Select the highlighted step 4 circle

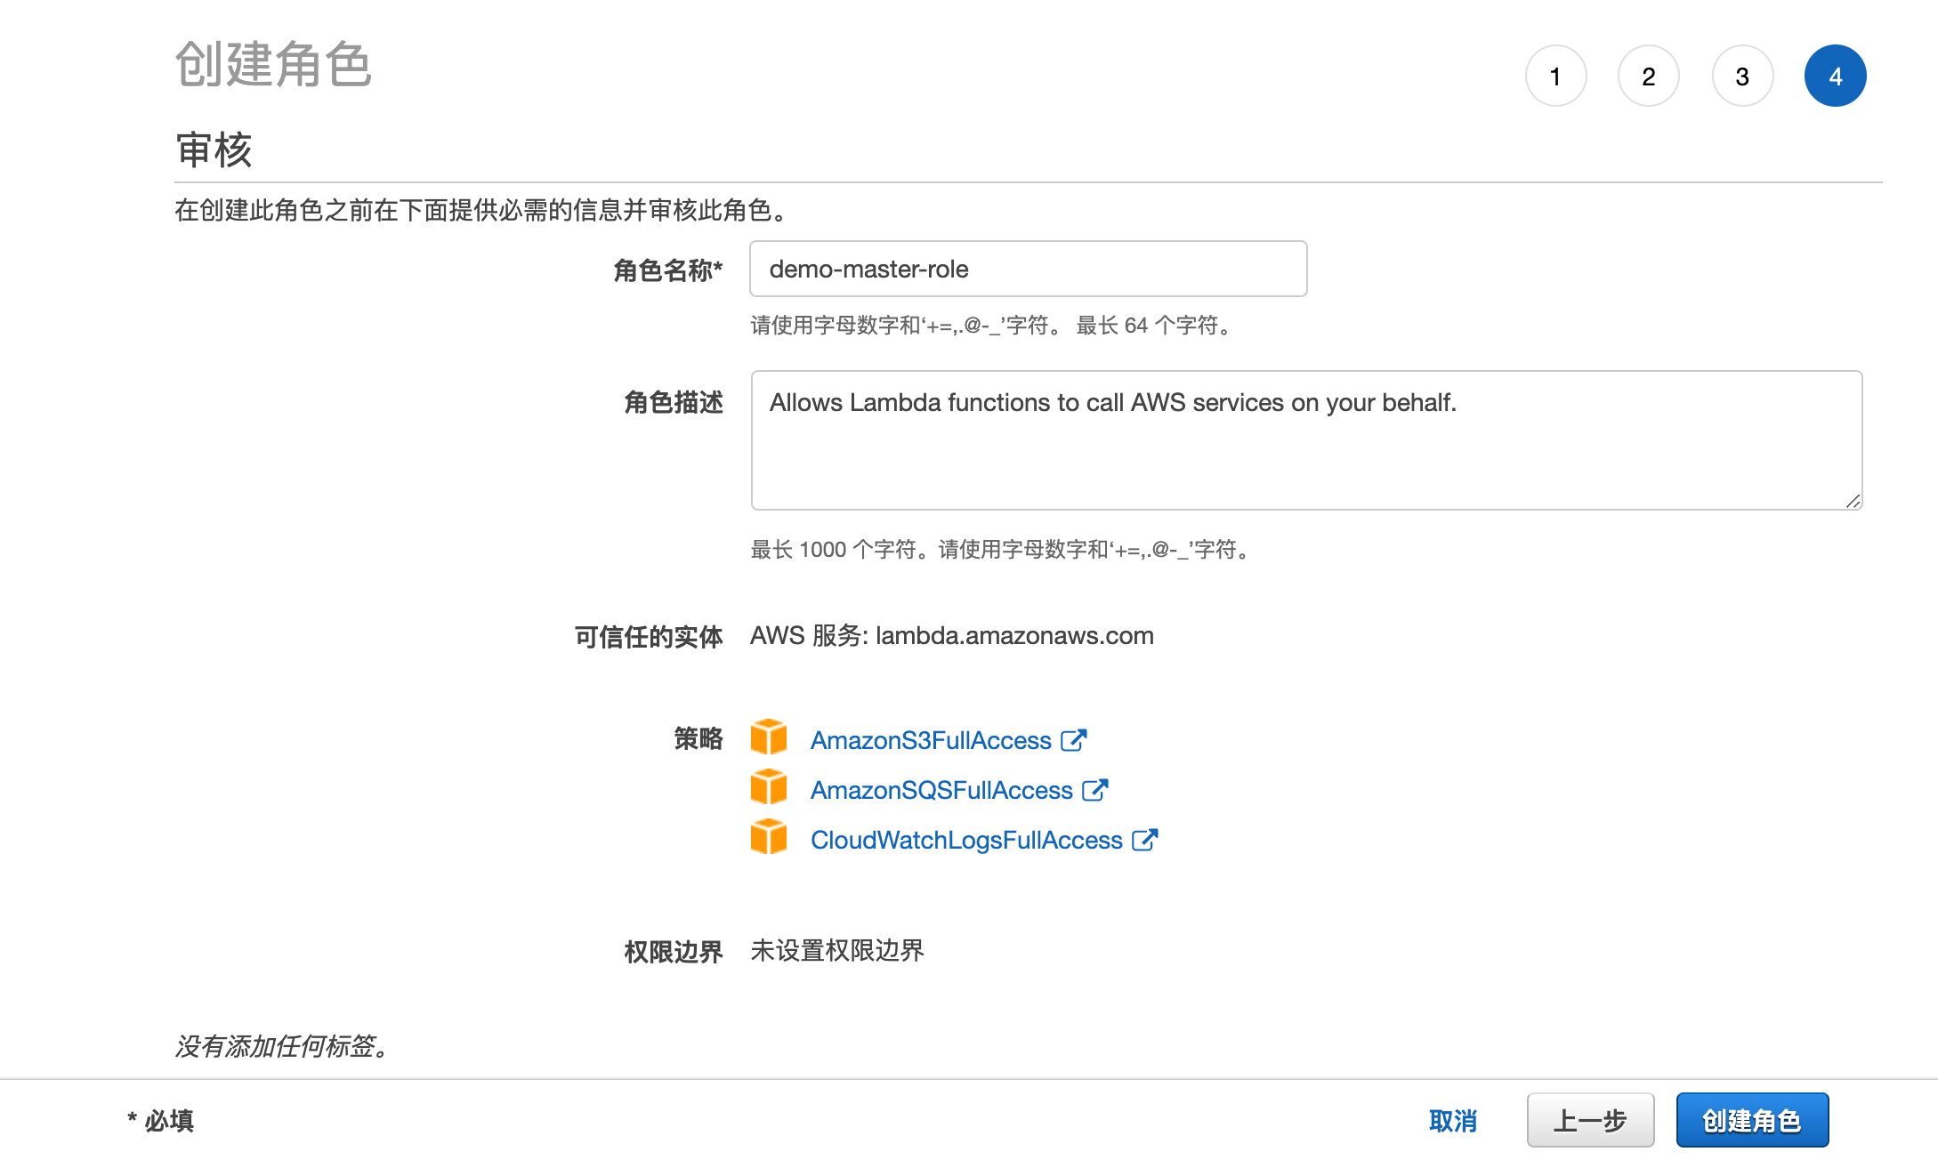(x=1835, y=77)
